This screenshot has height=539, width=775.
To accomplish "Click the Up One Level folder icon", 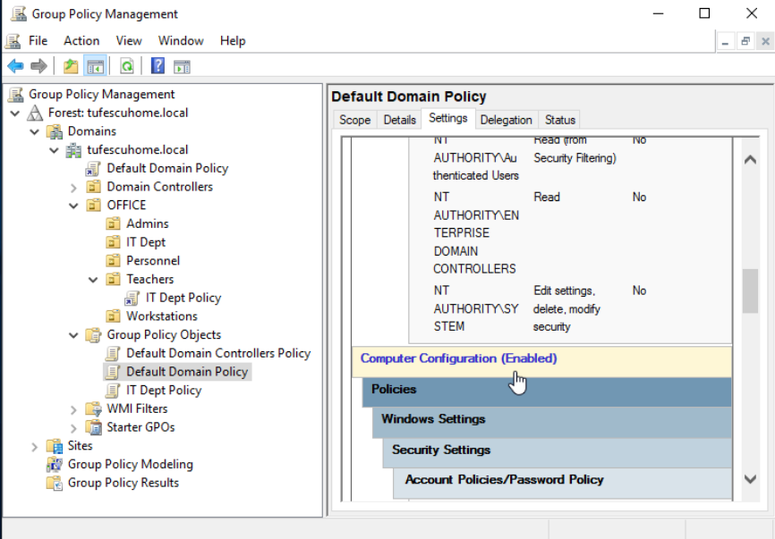I will tap(71, 65).
